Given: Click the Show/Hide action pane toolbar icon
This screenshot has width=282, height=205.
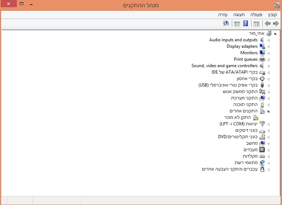Looking at the screenshot, I should (x=237, y=24).
